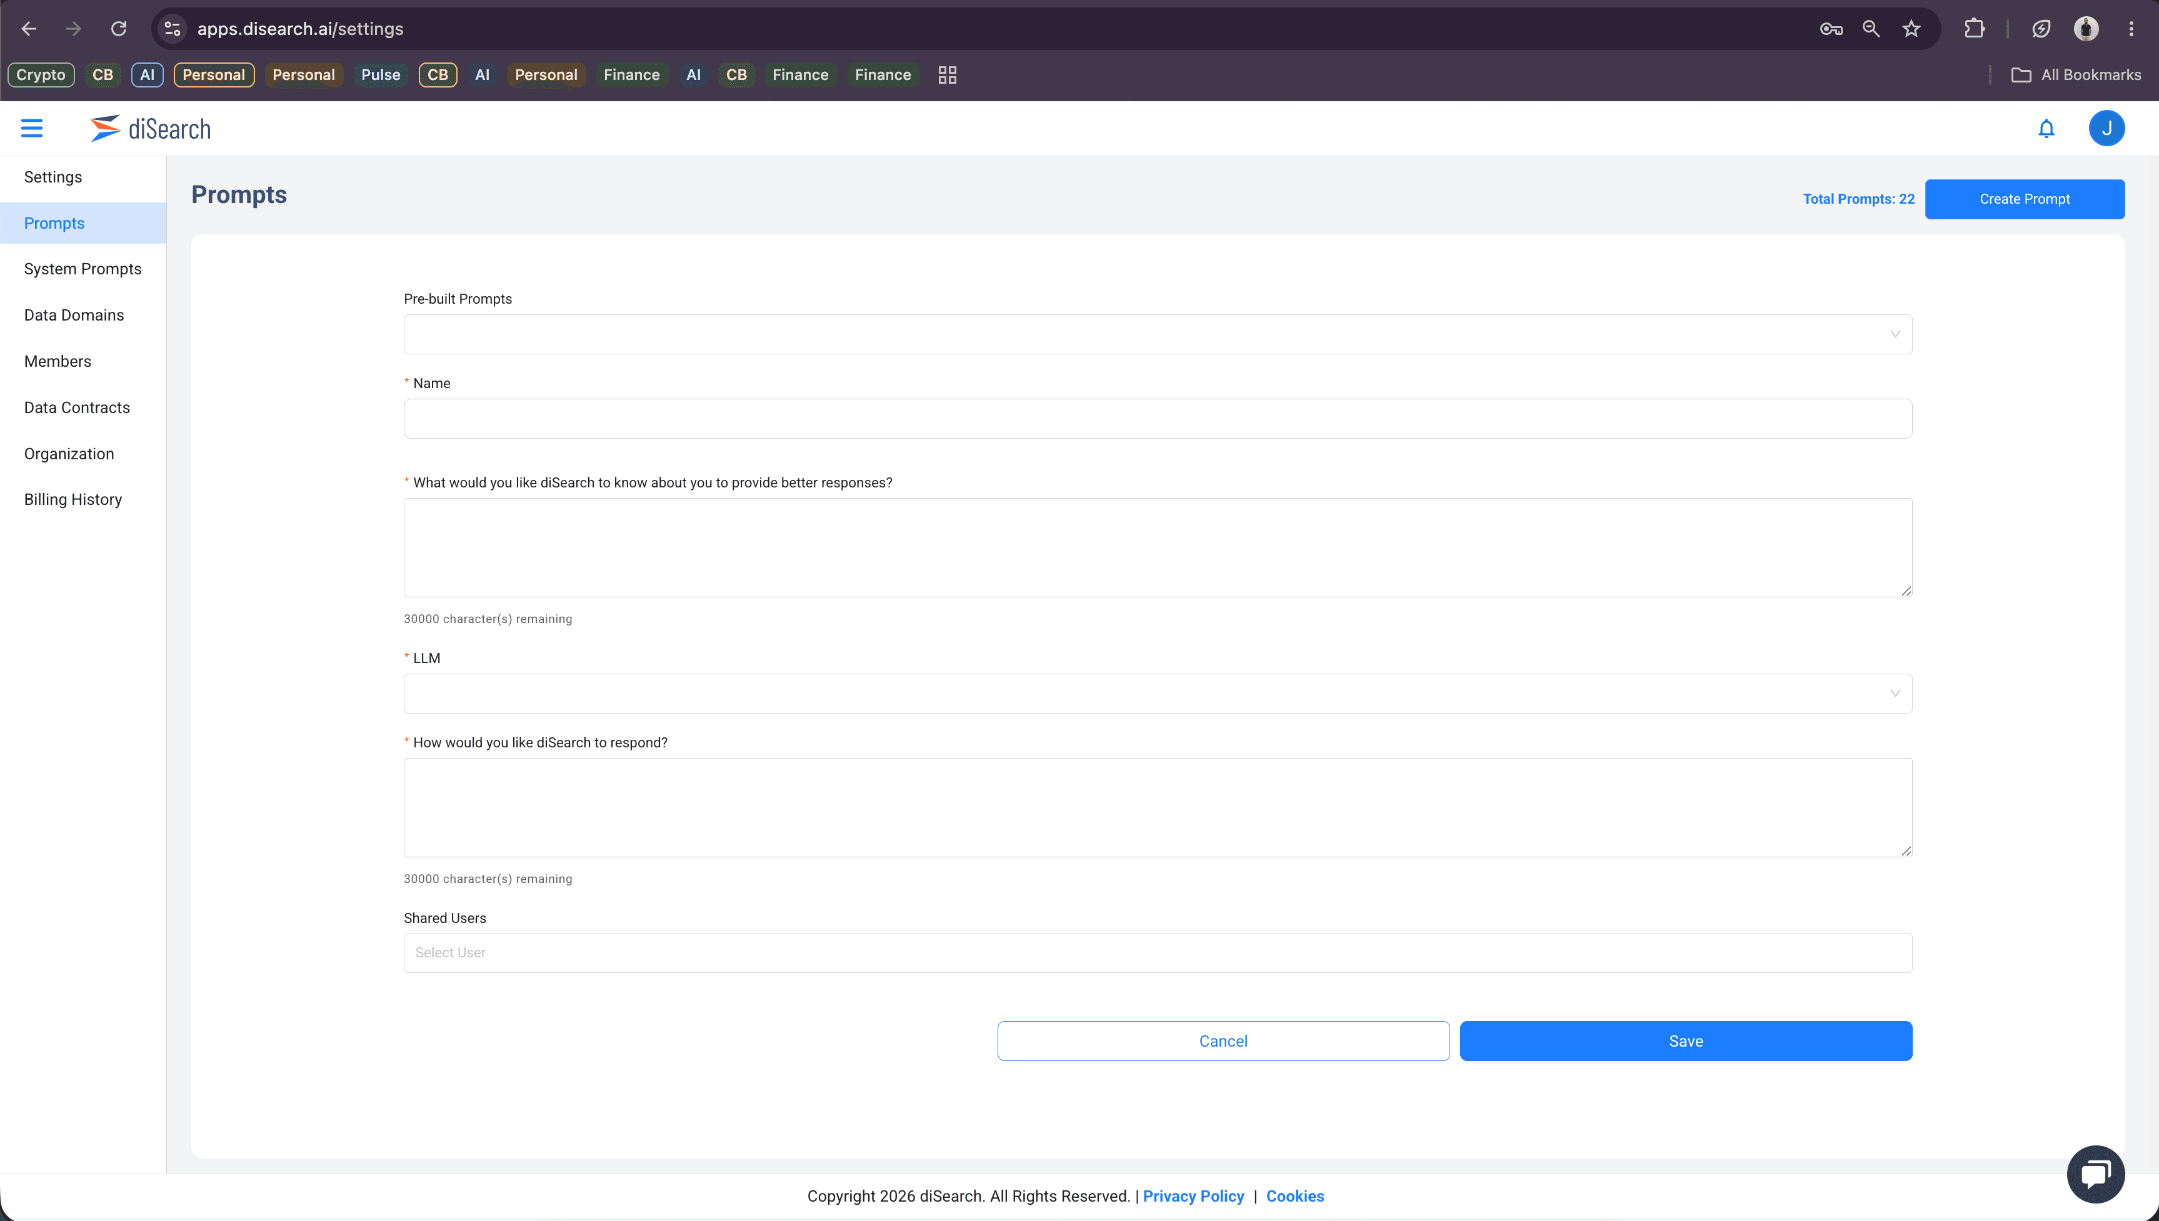
Task: Click the browser forward arrow
Action: 74,29
